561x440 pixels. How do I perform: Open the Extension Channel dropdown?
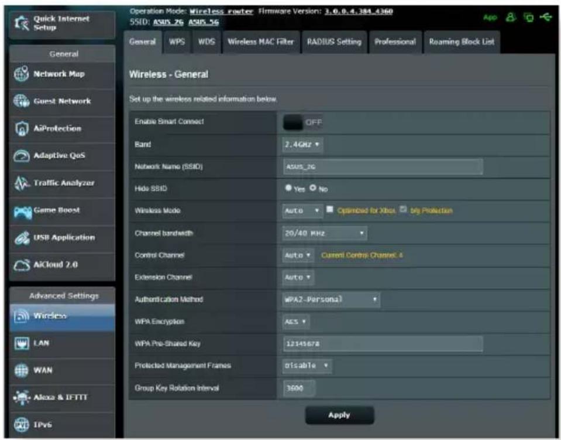298,277
